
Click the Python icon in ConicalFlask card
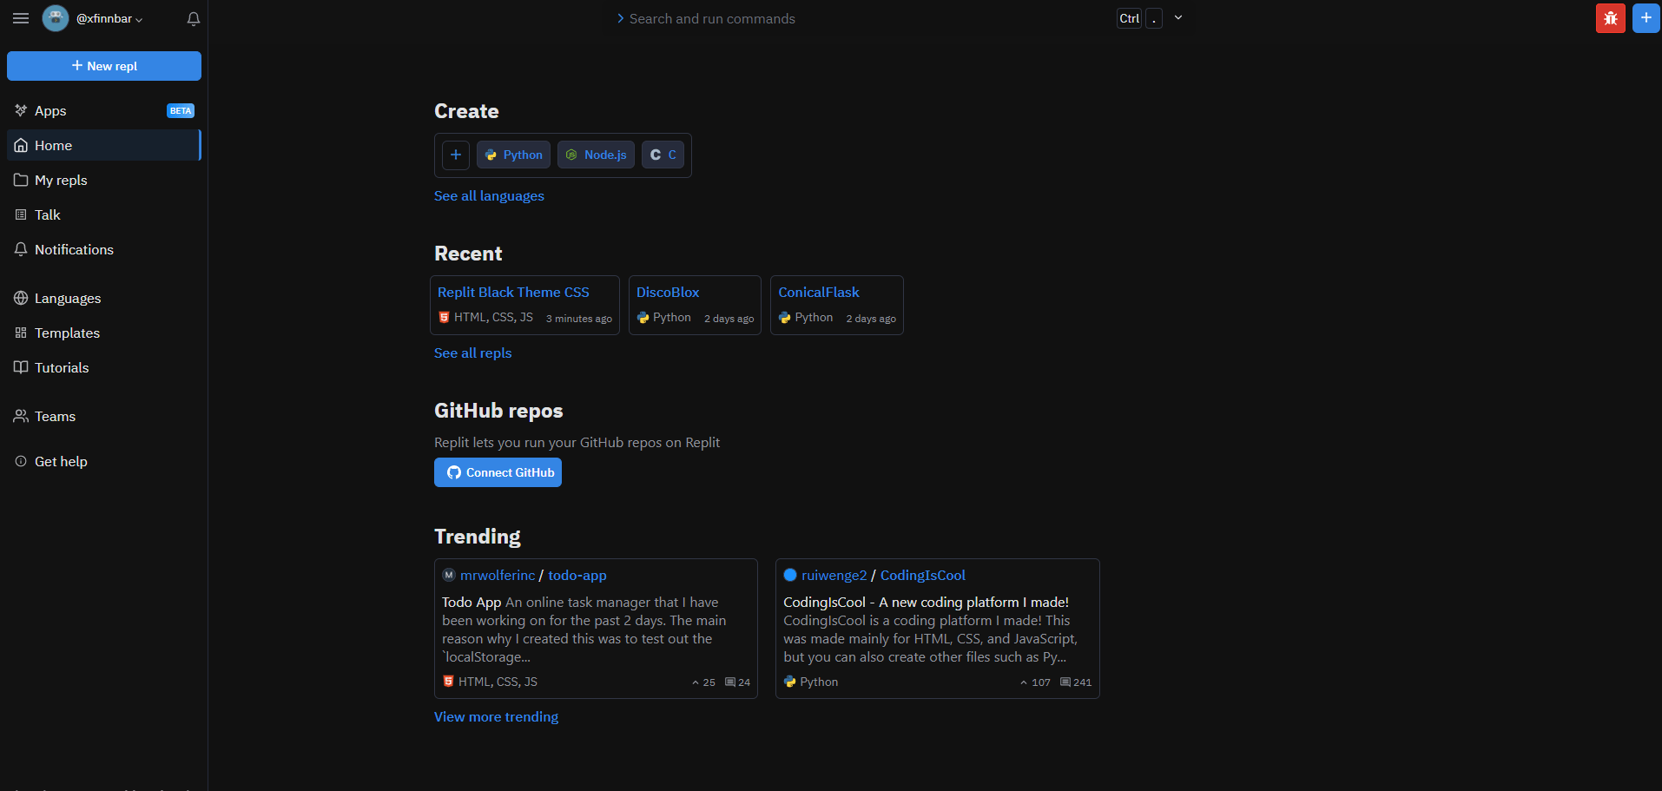[785, 318]
